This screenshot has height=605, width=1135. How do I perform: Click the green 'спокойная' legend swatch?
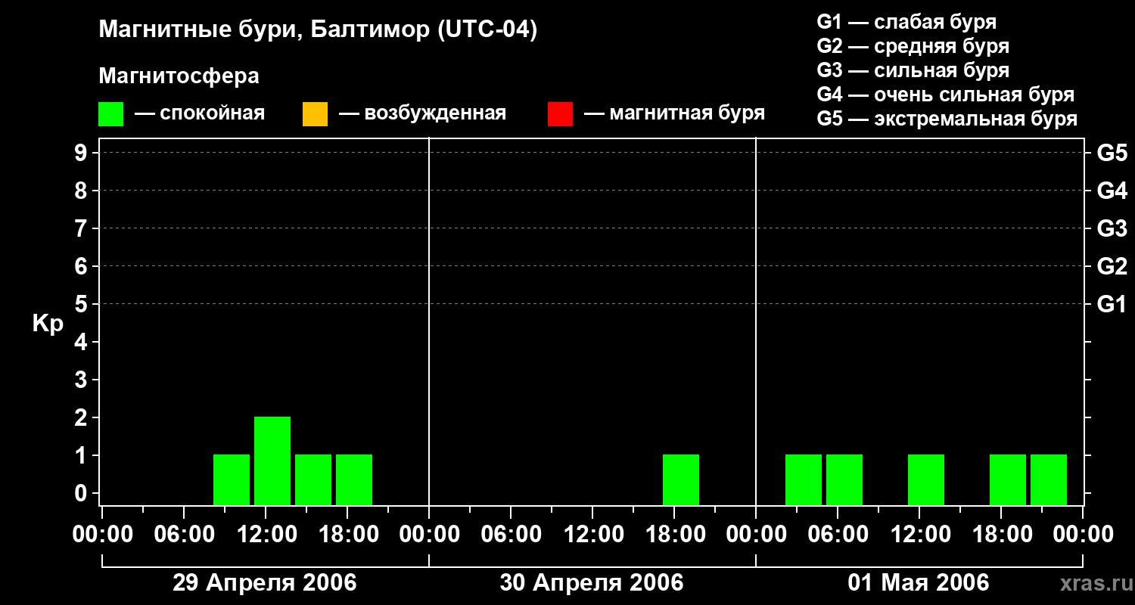pos(110,114)
